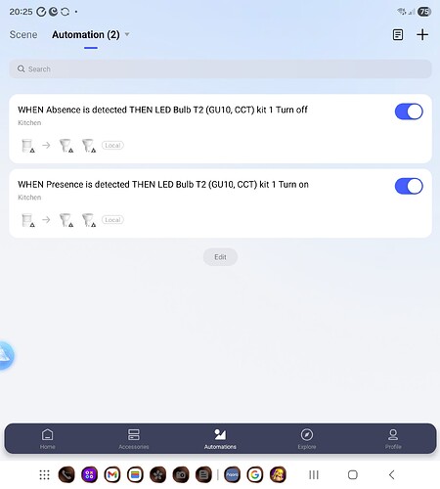Image resolution: width=440 pixels, height=489 pixels.
Task: Open Accessories in bottom navigation
Action: [x=134, y=439]
